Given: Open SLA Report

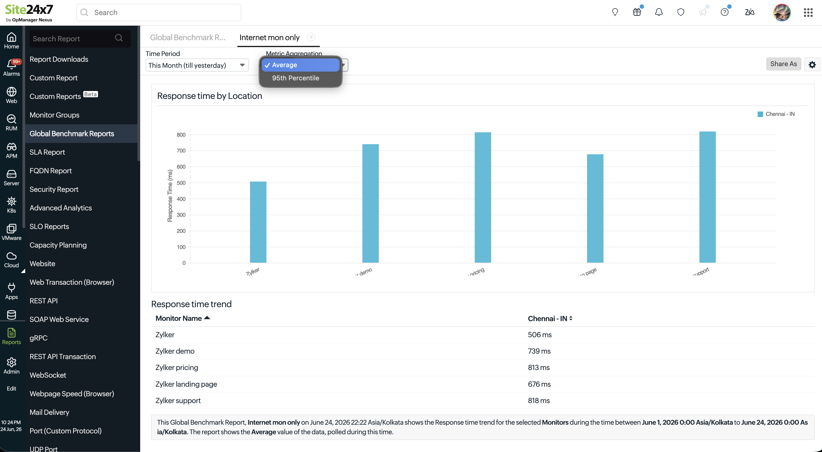Looking at the screenshot, I should [47, 152].
